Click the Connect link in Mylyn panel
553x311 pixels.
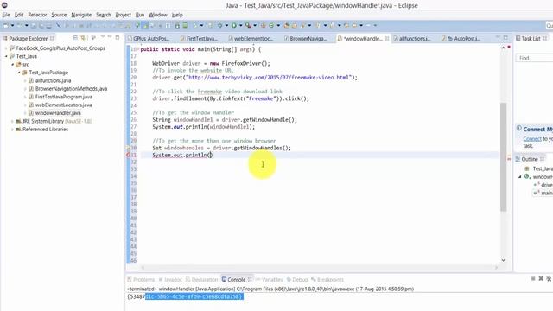532,139
